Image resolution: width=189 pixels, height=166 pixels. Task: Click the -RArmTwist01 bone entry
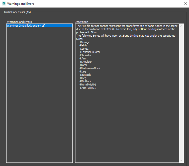click(x=88, y=85)
